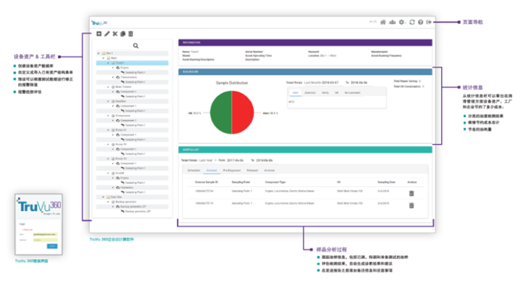Open sample list Target Range Last Year dropdown
This screenshot has width=521, height=286.
pos(208,161)
